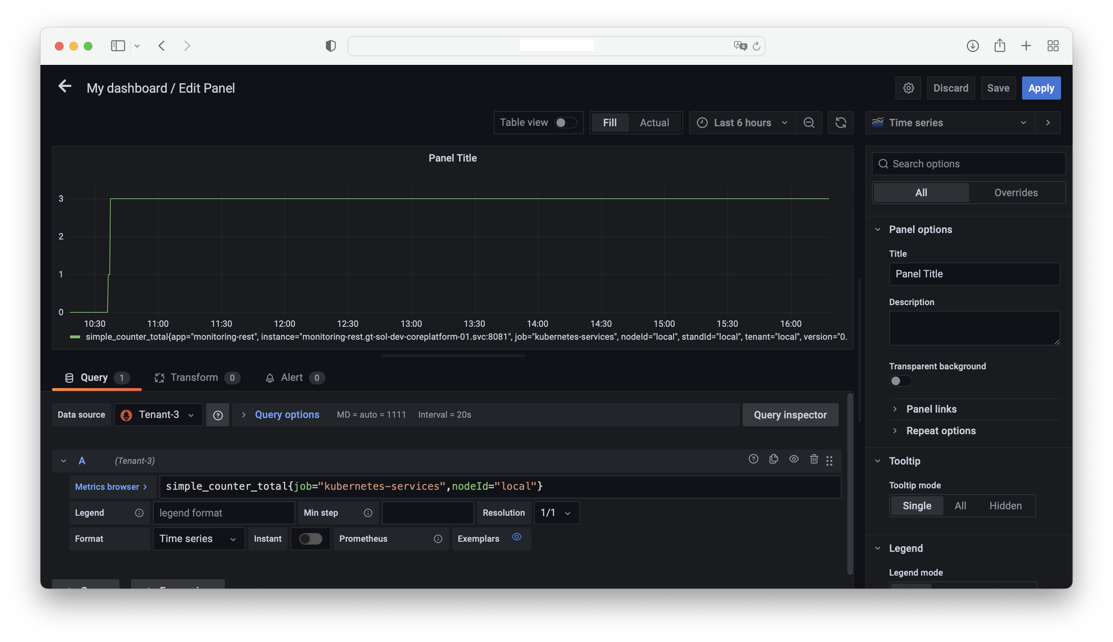Toggle the Table view switch
Screen dimensions: 1113x642
tap(566, 123)
